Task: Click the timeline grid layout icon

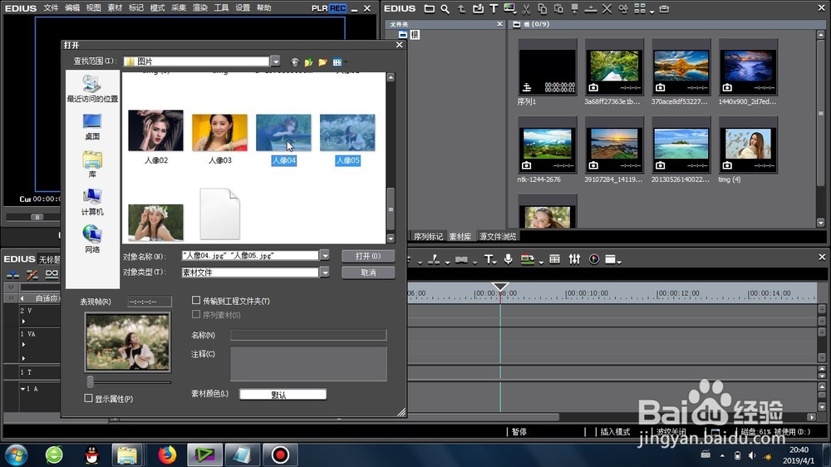Action: [554, 259]
